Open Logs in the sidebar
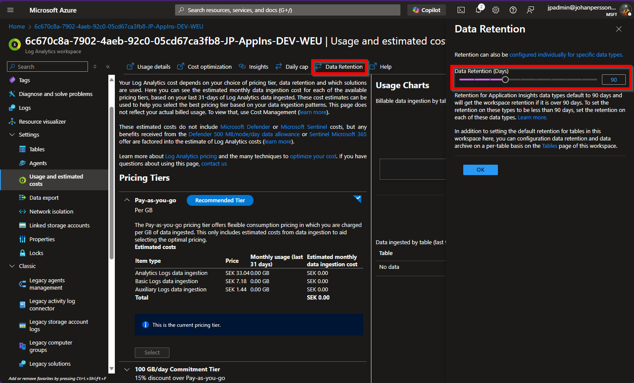The width and height of the screenshot is (634, 383). [25, 108]
